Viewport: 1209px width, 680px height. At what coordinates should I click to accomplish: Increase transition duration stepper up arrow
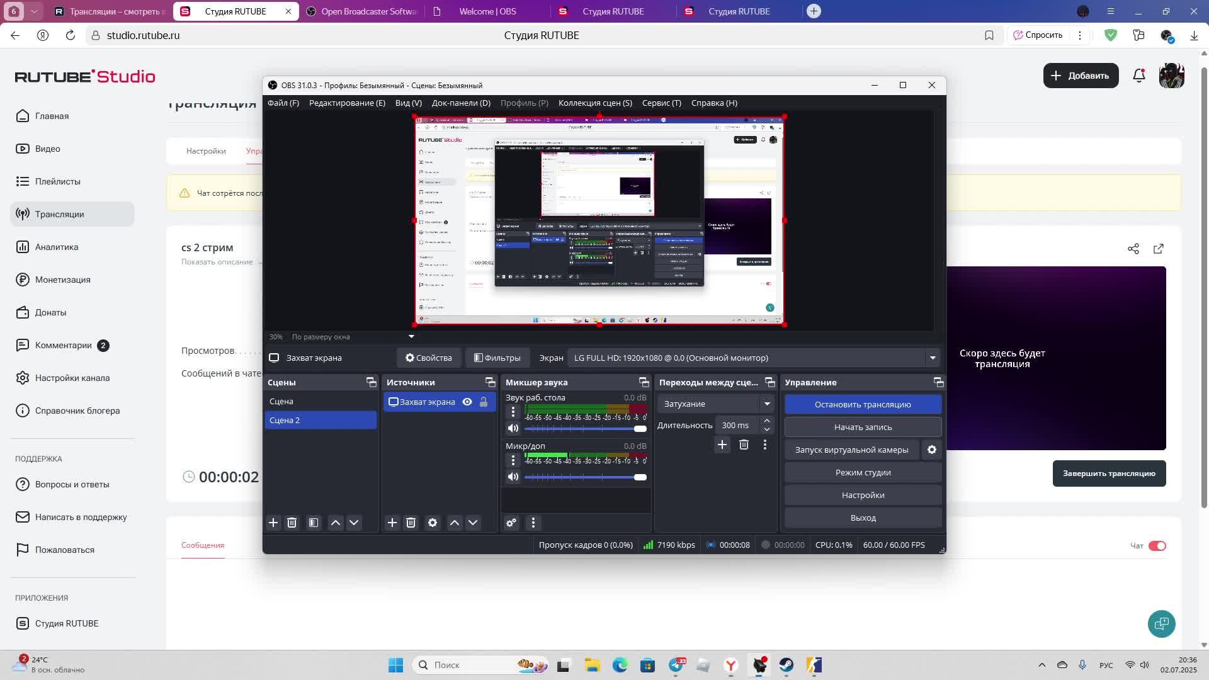766,421
